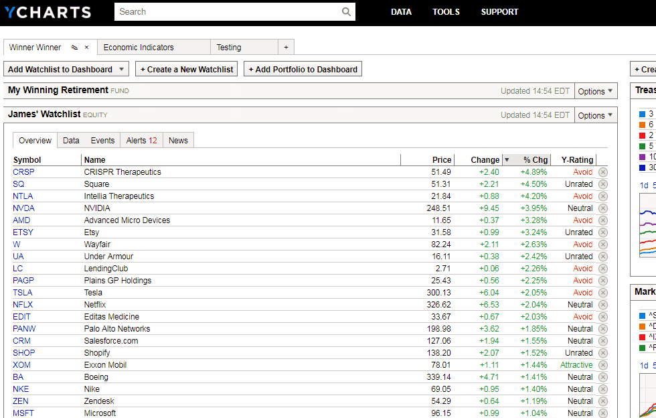Click the sort arrow beside Change column

click(x=507, y=159)
